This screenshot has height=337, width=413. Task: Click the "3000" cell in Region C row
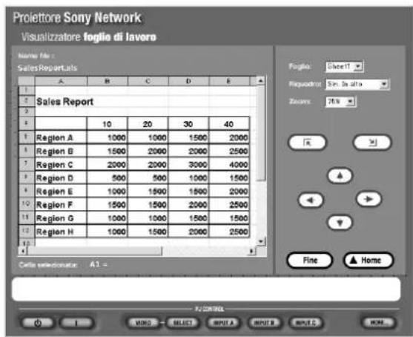[x=188, y=164]
